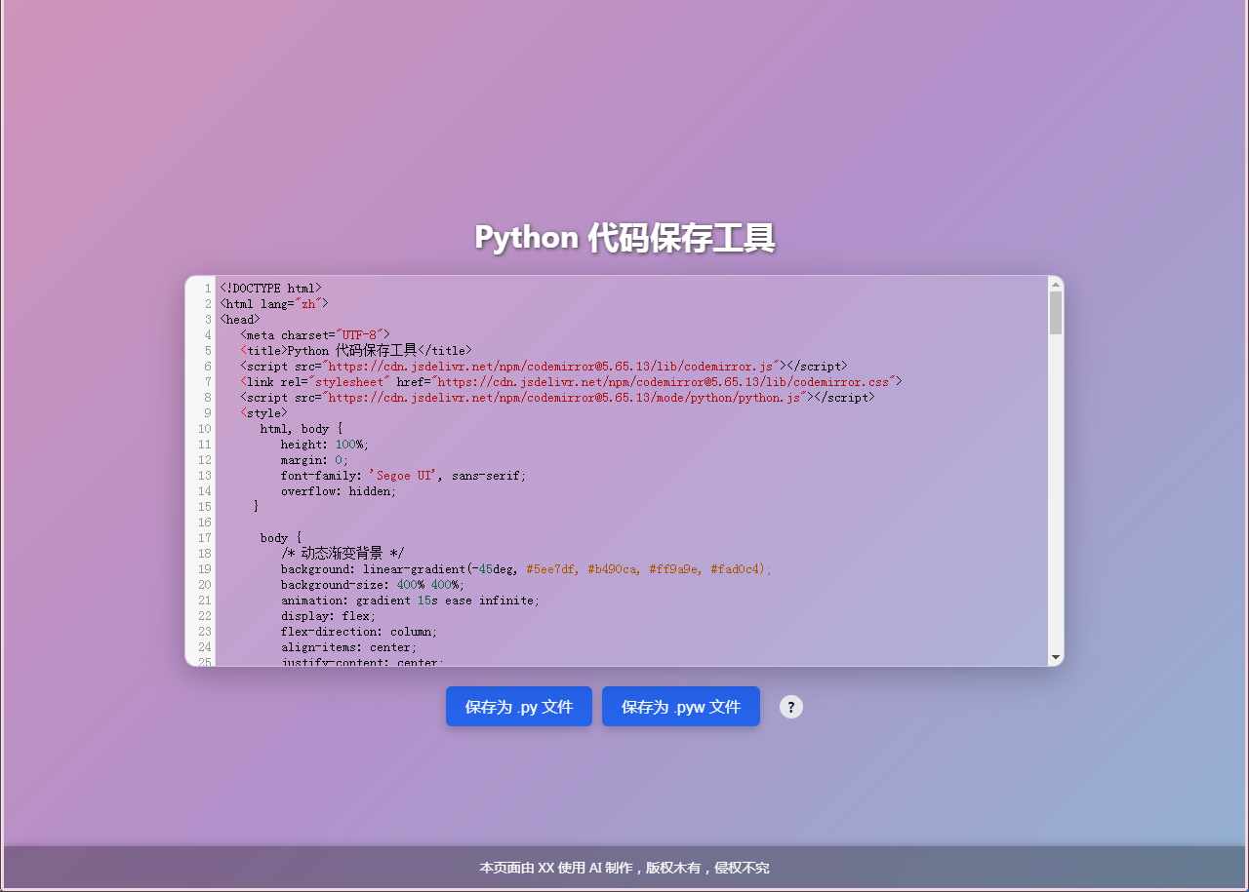Click the editor scrollbar up arrow
Image resolution: width=1249 pixels, height=892 pixels.
(1056, 284)
